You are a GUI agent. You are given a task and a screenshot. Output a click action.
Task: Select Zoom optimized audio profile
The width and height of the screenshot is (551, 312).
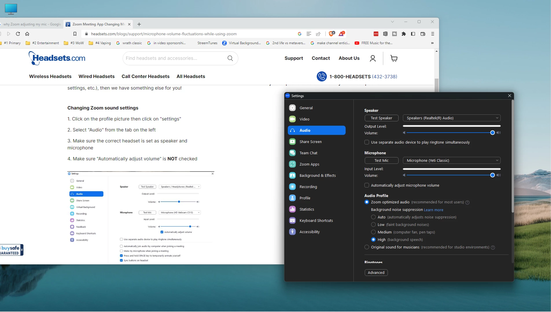[x=367, y=202]
